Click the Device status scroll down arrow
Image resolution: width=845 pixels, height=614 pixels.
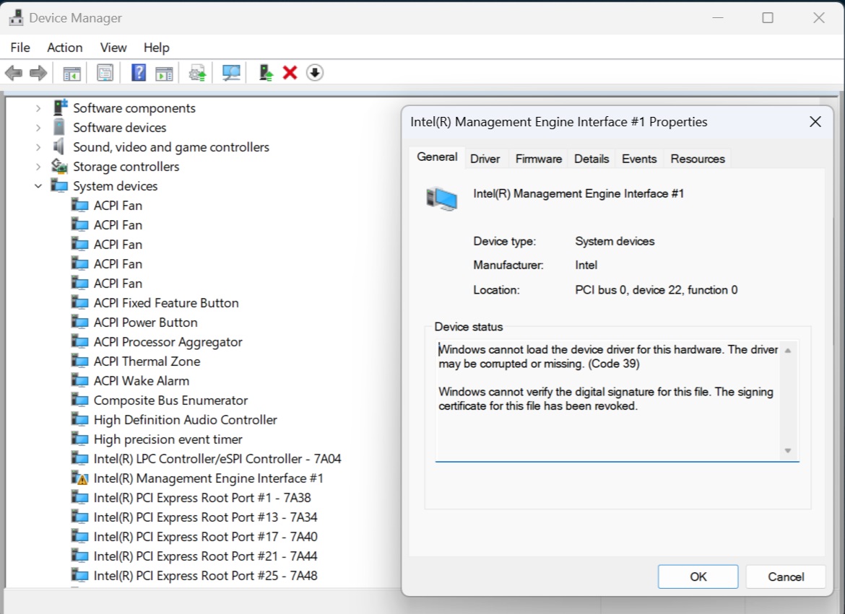(x=788, y=451)
